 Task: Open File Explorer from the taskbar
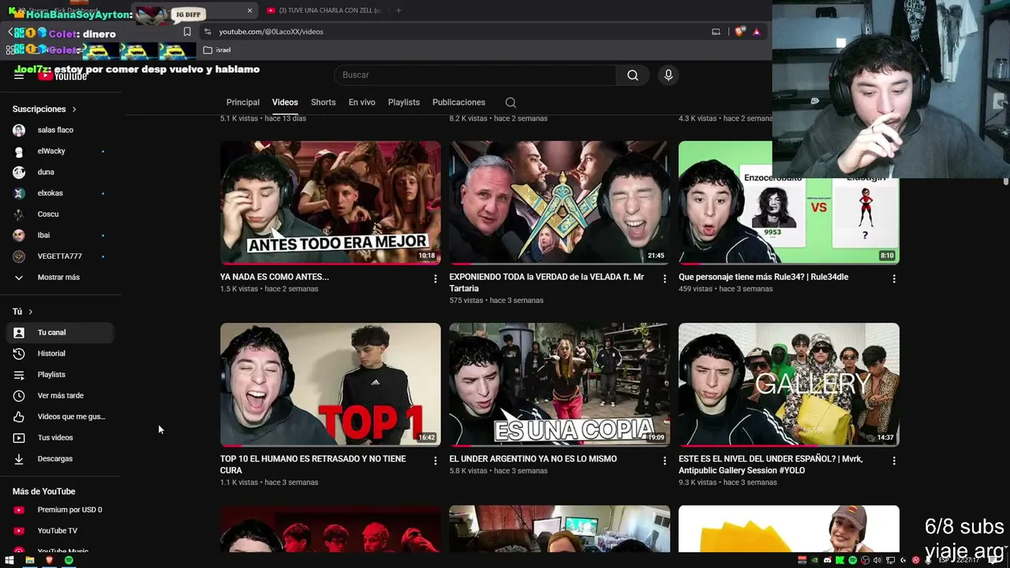coord(30,560)
